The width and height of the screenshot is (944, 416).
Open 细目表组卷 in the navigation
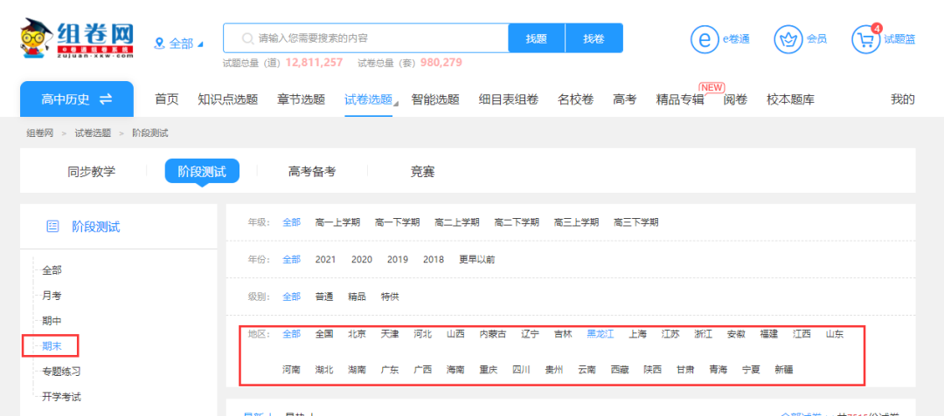tap(508, 99)
